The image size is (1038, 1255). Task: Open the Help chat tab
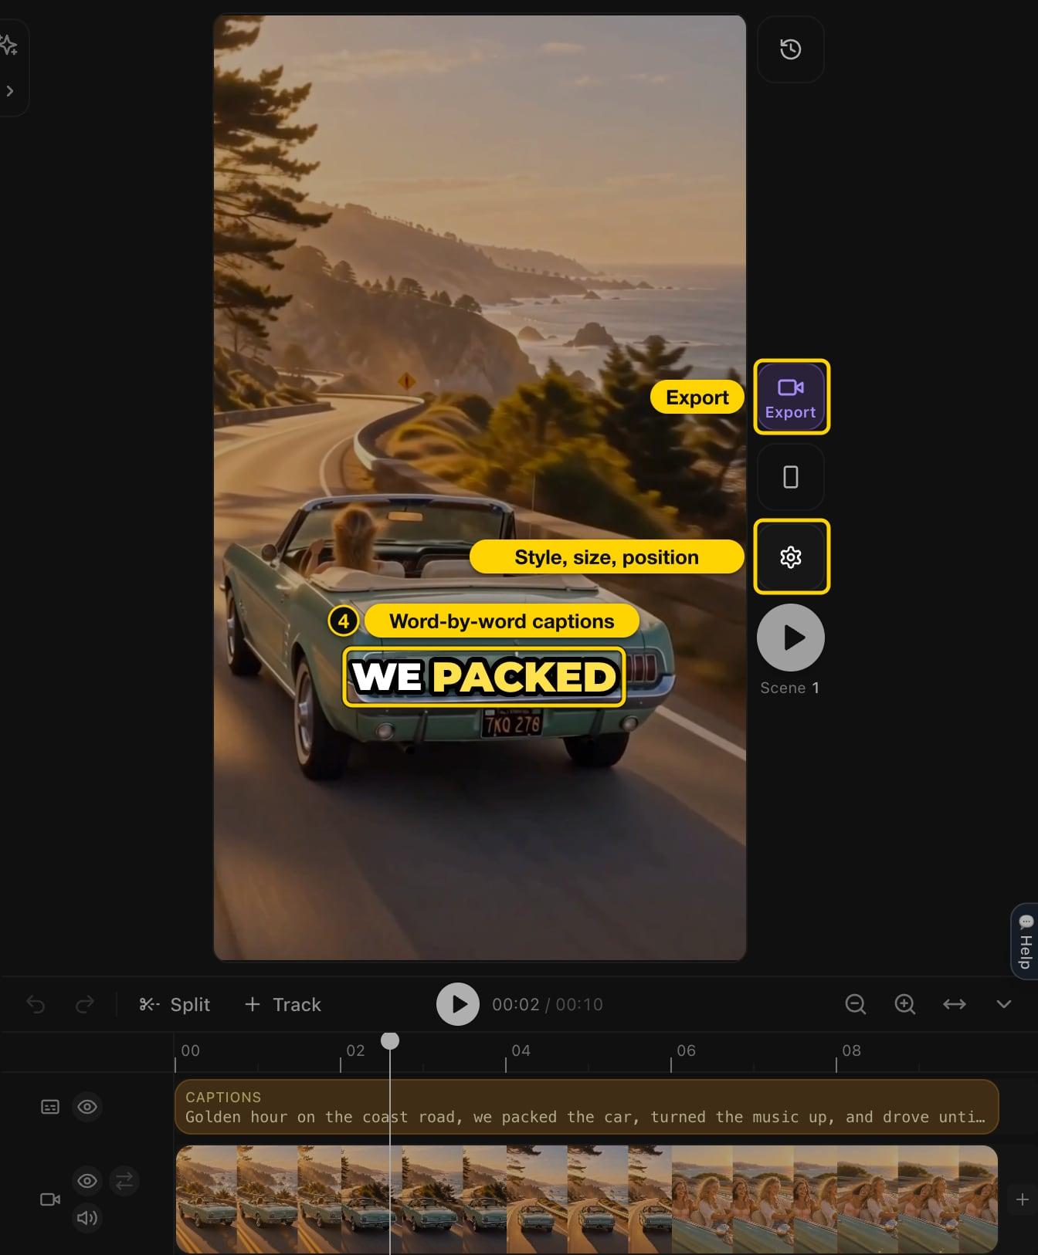(x=1025, y=942)
